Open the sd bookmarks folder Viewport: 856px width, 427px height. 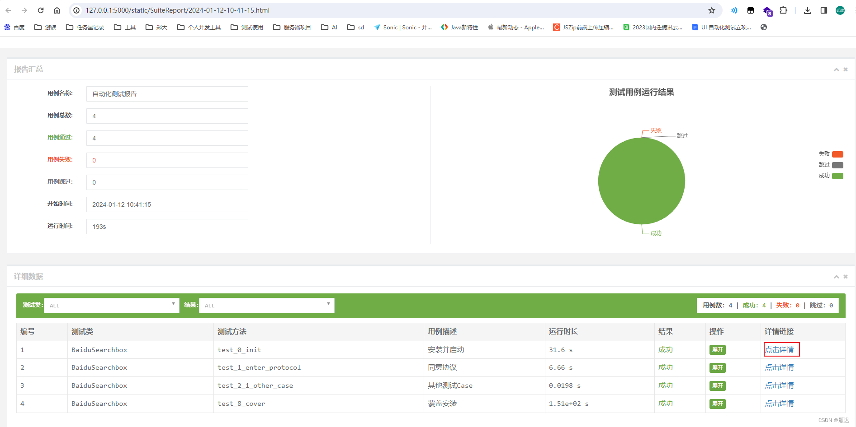[356, 28]
